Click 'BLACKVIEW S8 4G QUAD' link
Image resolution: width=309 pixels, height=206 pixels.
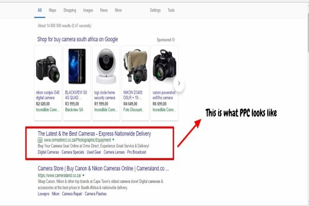[x=76, y=95]
